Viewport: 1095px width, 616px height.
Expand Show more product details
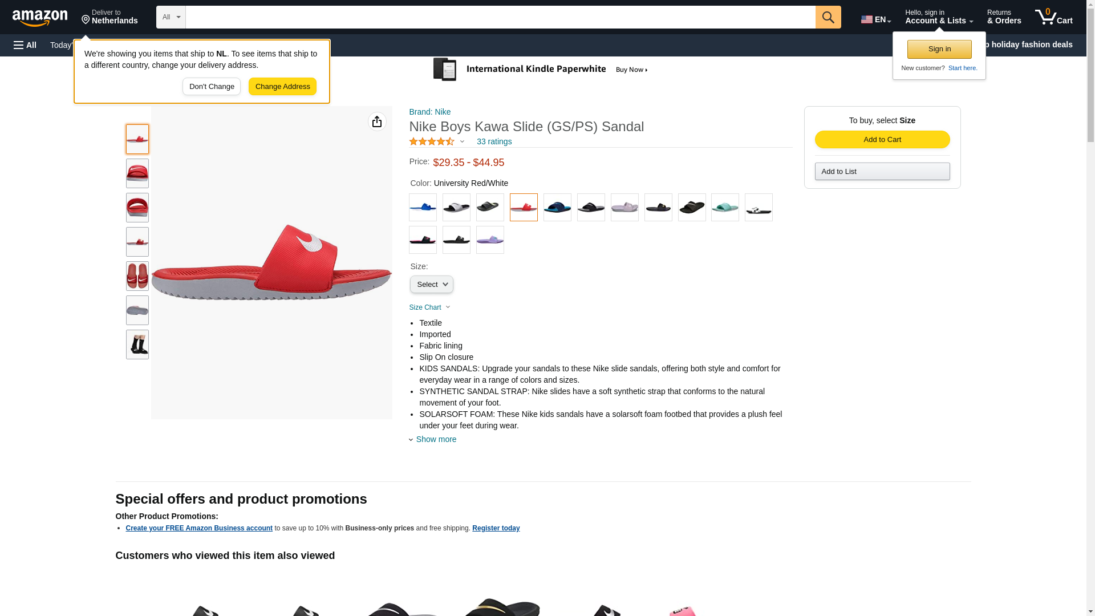(x=436, y=439)
